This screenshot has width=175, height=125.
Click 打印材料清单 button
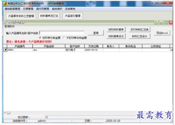tap(116, 30)
